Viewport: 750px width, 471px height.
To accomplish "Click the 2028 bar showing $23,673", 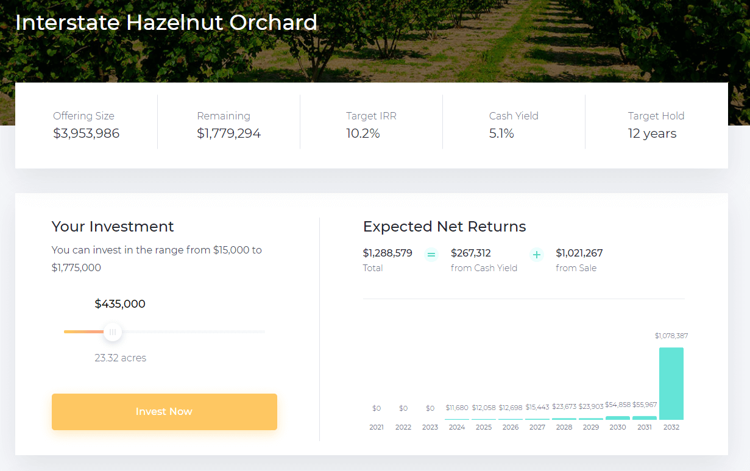I will pos(564,419).
